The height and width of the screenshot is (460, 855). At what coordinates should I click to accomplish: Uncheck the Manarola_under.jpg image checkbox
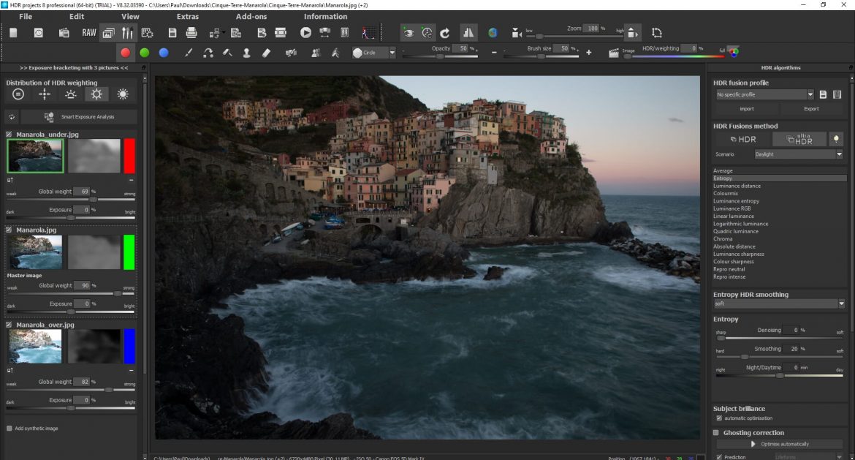9,135
